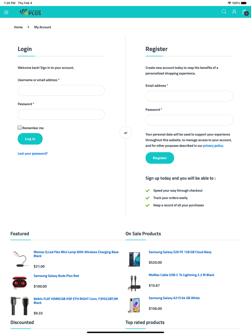Open the user account icon
Viewport: 251px width, 335px height.
pos(234,12)
